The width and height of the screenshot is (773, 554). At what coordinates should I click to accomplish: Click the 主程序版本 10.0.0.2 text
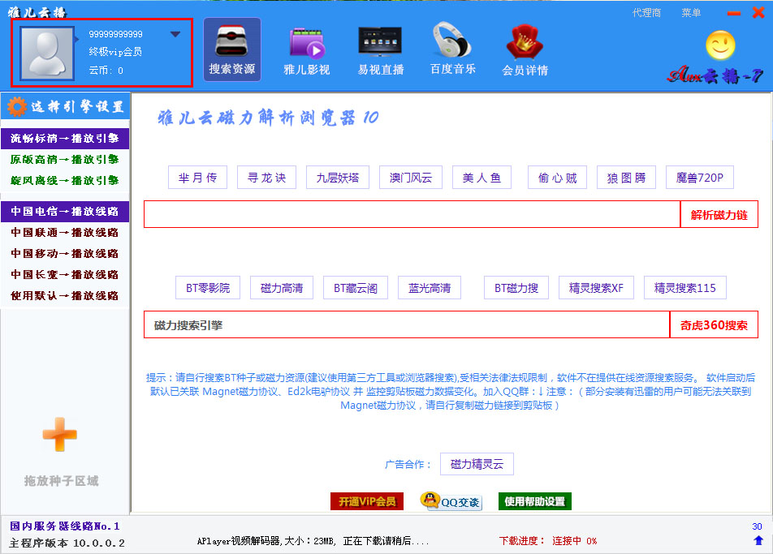tap(67, 543)
